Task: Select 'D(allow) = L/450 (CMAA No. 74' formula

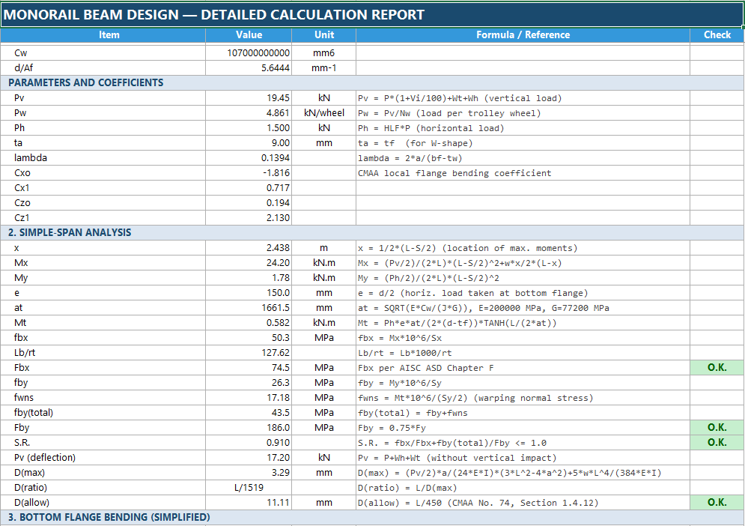Action: click(x=523, y=503)
